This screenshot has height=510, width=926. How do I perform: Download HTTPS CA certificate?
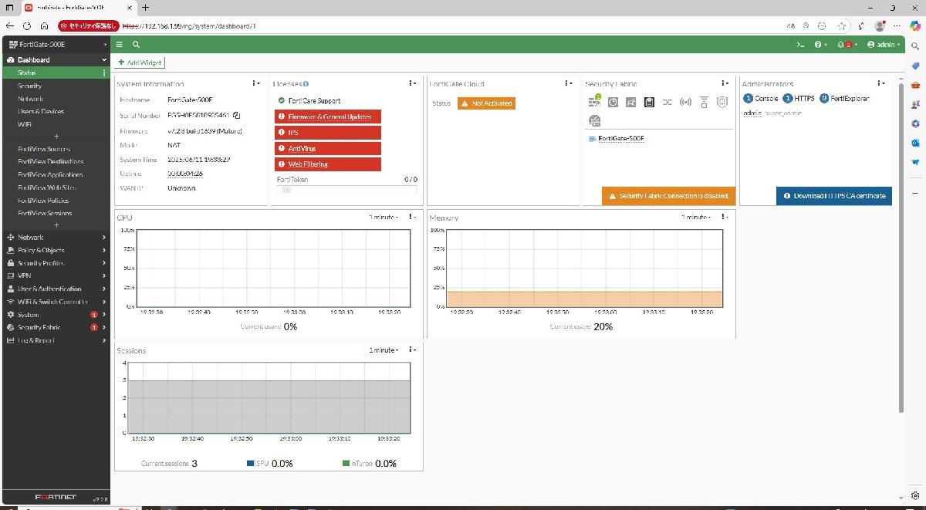point(834,196)
